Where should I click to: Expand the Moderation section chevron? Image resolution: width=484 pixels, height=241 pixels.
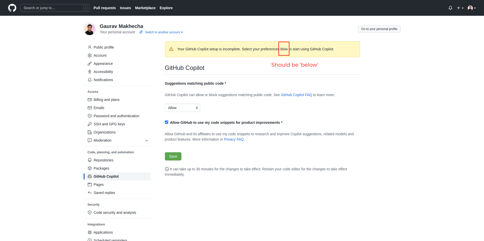pos(147,140)
